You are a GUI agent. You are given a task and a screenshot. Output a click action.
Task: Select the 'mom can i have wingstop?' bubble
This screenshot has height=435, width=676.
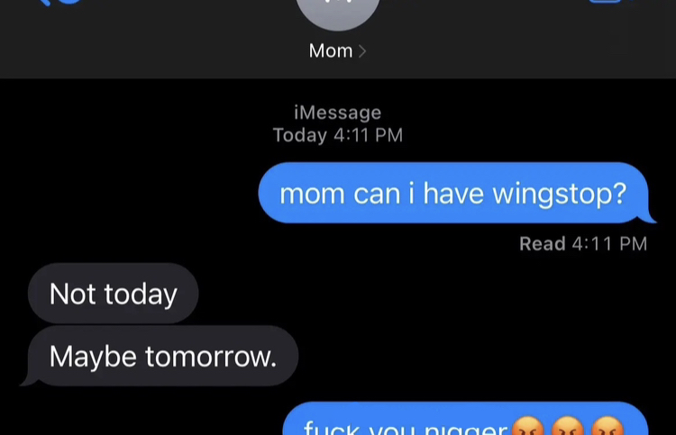click(453, 193)
